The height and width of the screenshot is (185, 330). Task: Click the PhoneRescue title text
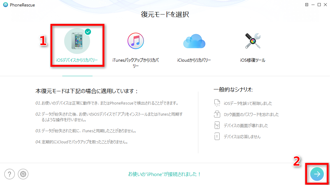[22, 5]
